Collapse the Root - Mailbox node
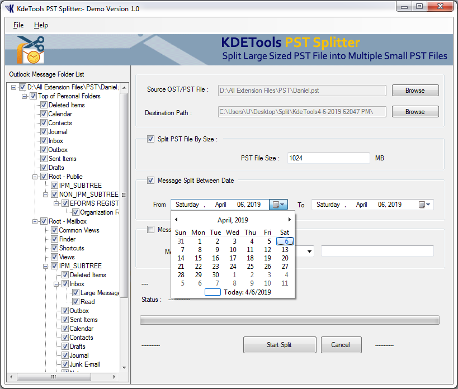The width and height of the screenshot is (458, 389). coord(35,221)
